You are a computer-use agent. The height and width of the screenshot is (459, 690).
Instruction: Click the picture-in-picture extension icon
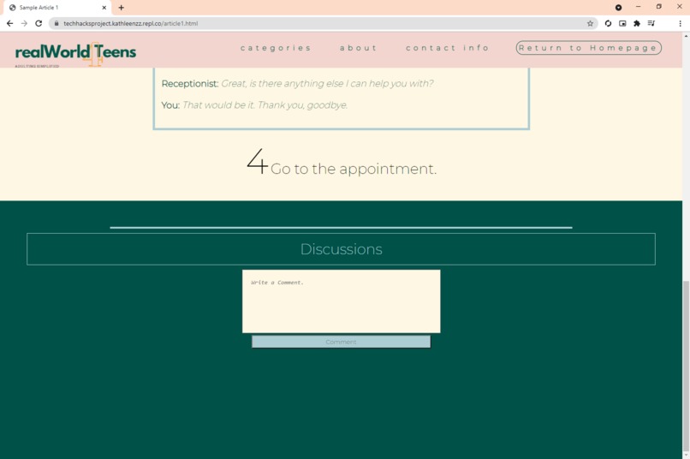click(622, 23)
